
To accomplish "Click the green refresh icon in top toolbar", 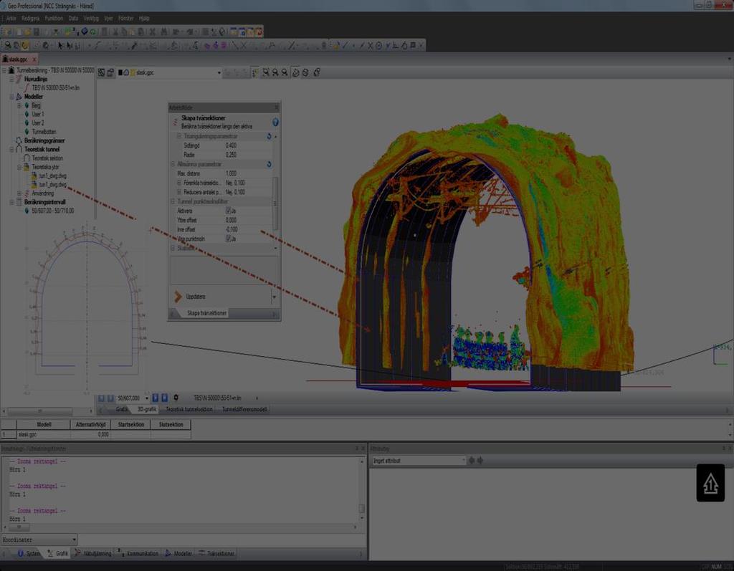I will [x=92, y=32].
